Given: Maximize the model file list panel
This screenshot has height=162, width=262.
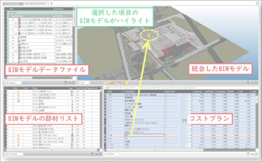Looking at the screenshot, I should (74, 83).
